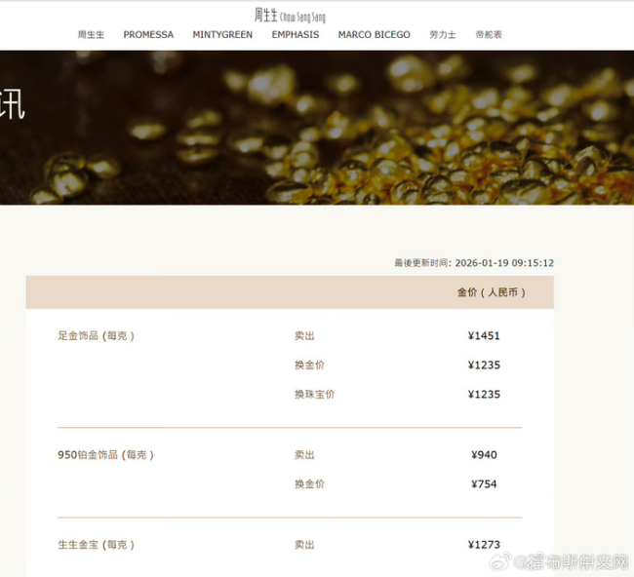
Task: Navigate to the 劳力士 page
Action: 443,35
